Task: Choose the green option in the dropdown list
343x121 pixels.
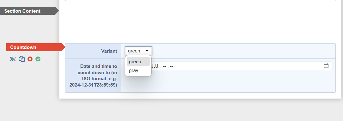Action: [x=138, y=62]
